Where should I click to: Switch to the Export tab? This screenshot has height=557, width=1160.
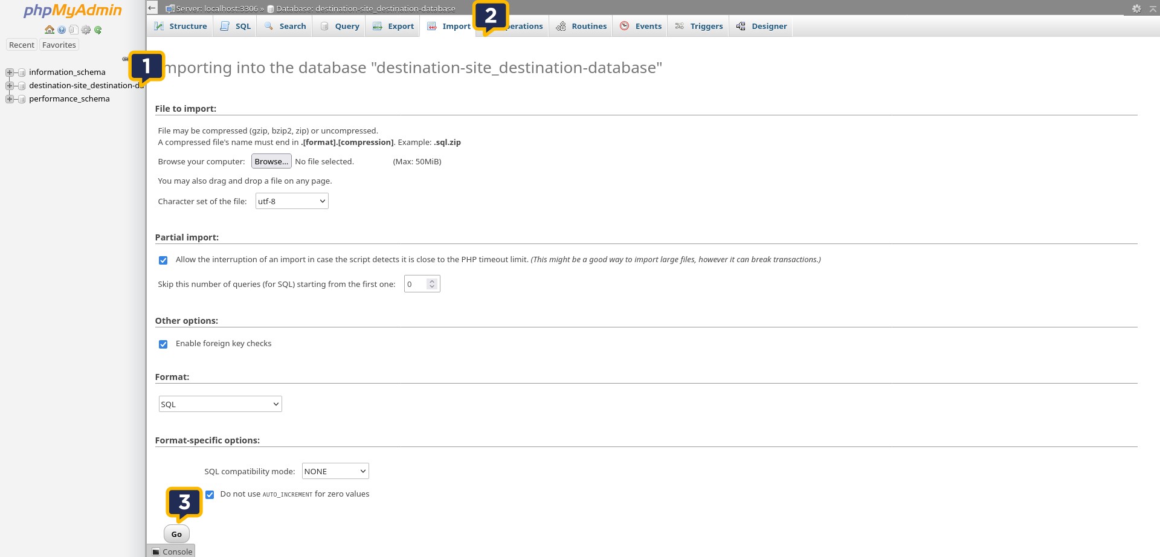tap(393, 26)
